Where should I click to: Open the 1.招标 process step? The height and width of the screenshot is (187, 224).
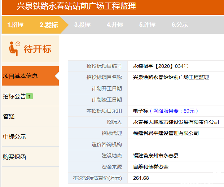coord(16,25)
